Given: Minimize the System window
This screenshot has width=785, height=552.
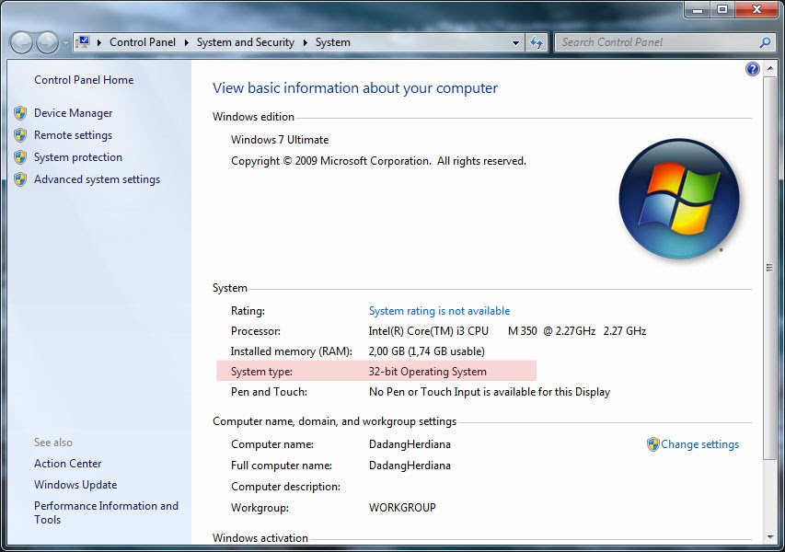Looking at the screenshot, I should 698,9.
